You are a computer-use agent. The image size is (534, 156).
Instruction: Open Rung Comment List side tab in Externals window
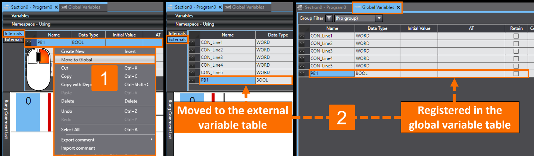(170, 119)
